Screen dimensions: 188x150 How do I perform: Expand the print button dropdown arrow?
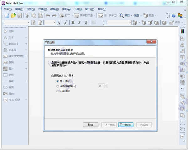(72, 15)
